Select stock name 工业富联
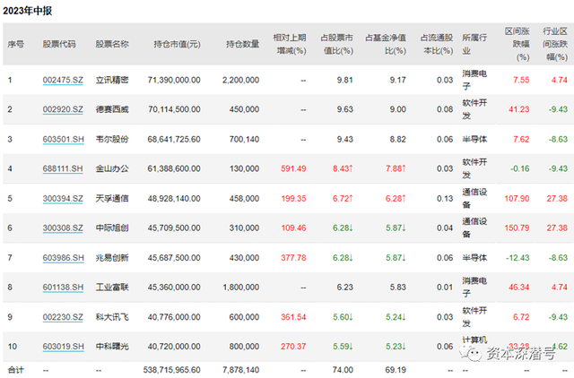 (112, 287)
